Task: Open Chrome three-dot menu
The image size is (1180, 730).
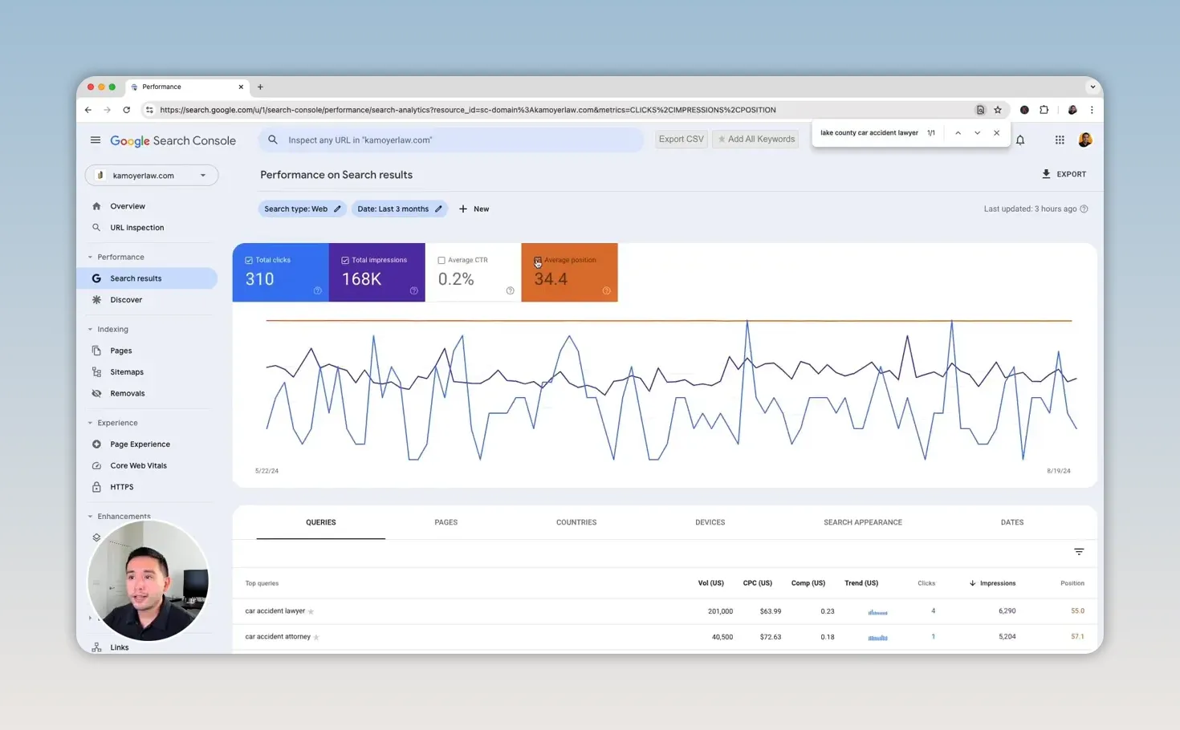Action: pyautogui.click(x=1092, y=110)
